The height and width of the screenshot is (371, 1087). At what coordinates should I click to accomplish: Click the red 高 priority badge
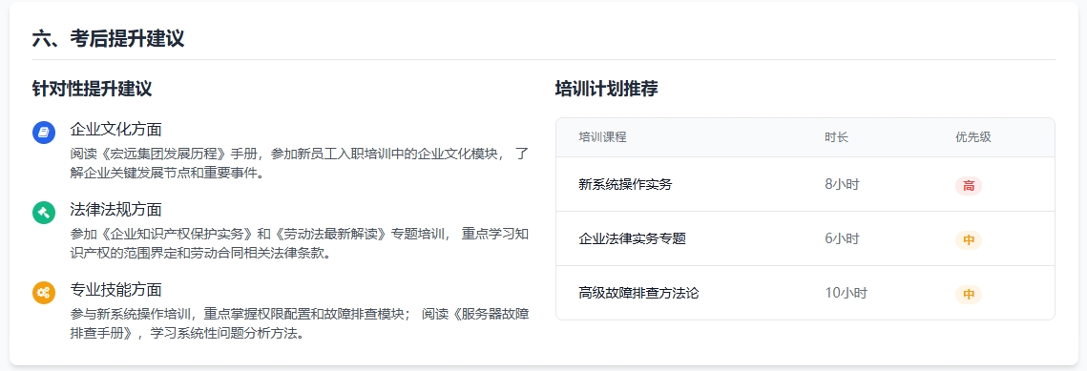coord(969,185)
